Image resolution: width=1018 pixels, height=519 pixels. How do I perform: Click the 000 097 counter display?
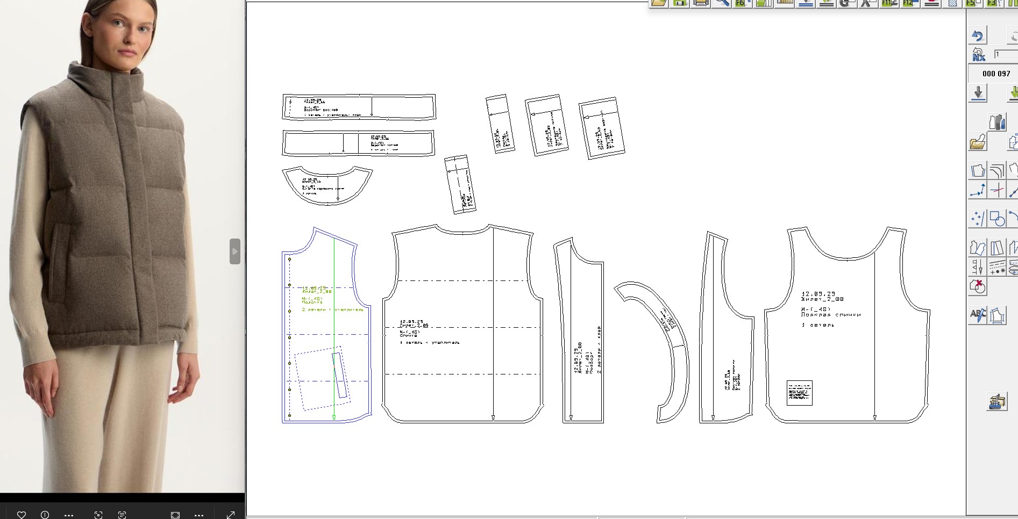(x=995, y=74)
